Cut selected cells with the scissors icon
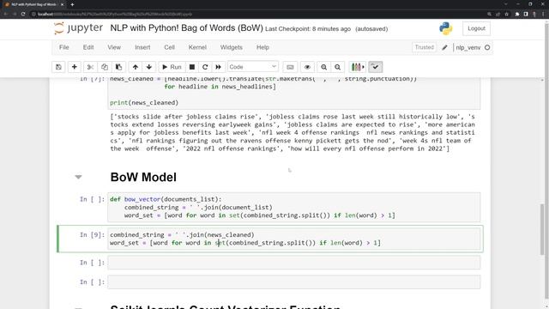The image size is (549, 309). click(x=90, y=67)
